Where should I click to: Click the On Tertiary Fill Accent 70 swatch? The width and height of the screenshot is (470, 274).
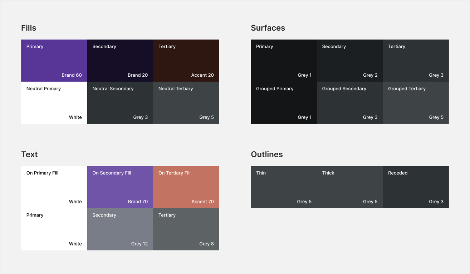click(x=186, y=187)
